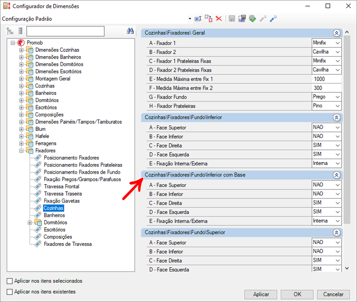Enable Aplicar nos itens selecionados checkbox
Viewport: 357px width, 302px height.
coord(10,281)
